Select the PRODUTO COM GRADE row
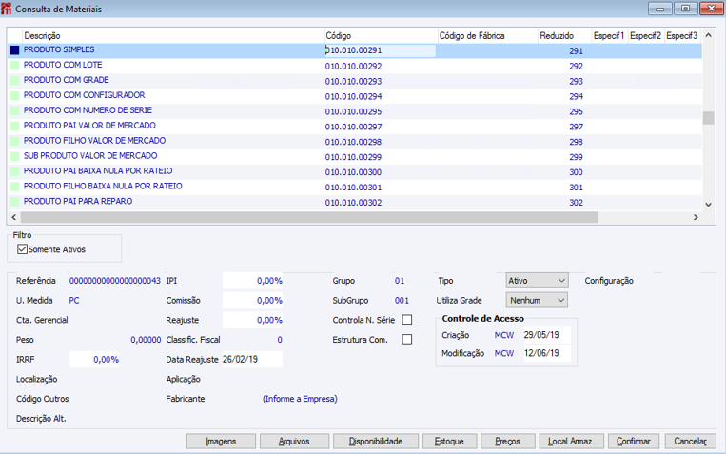The image size is (726, 454). click(x=355, y=81)
